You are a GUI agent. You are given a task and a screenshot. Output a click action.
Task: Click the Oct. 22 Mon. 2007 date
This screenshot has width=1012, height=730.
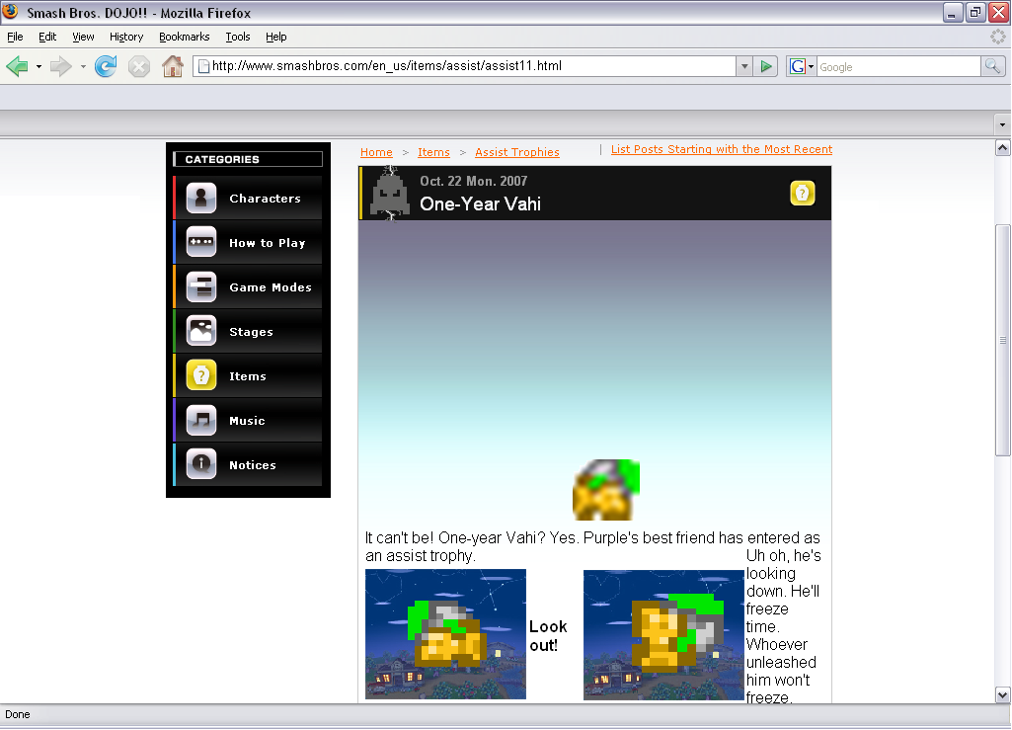[x=473, y=181]
